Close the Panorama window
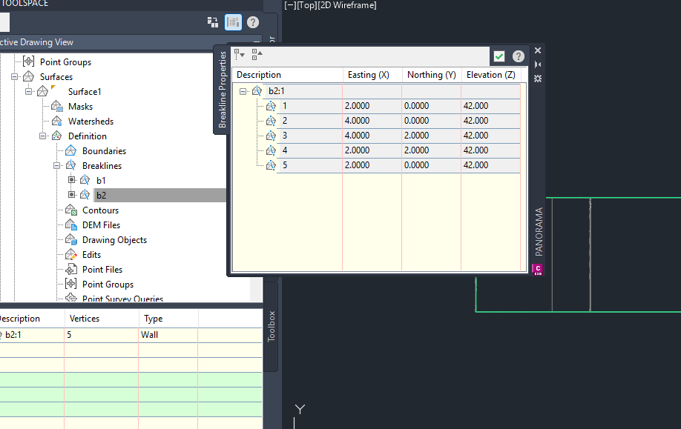 (538, 50)
